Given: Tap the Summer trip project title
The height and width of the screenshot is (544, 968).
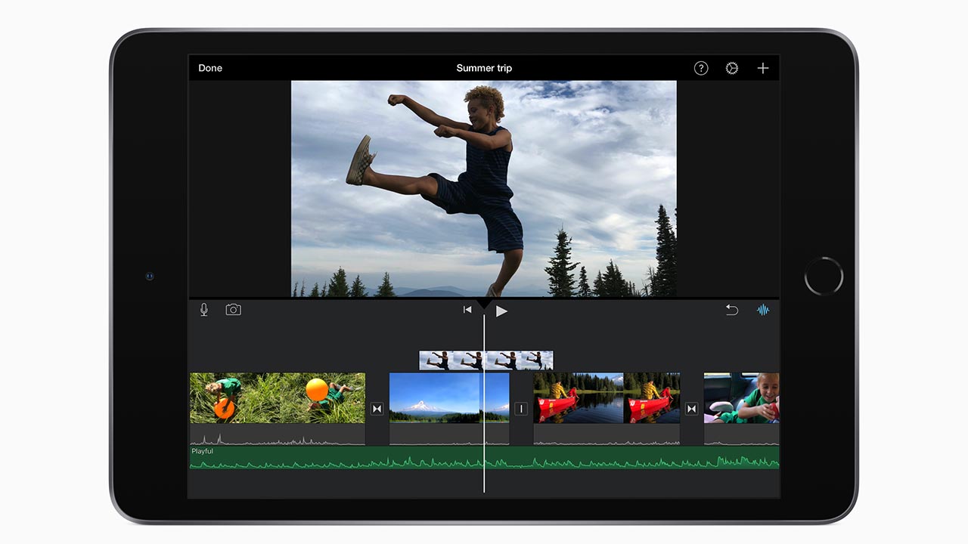Looking at the screenshot, I should [x=484, y=68].
